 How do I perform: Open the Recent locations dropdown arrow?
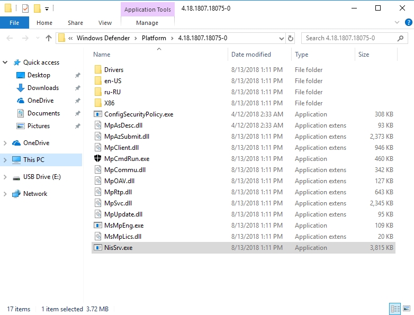pos(38,38)
